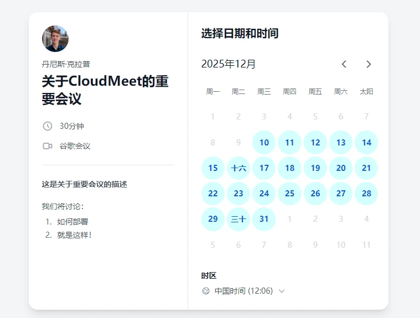
Task: Select December 10 on the calendar
Action: pyautogui.click(x=264, y=143)
